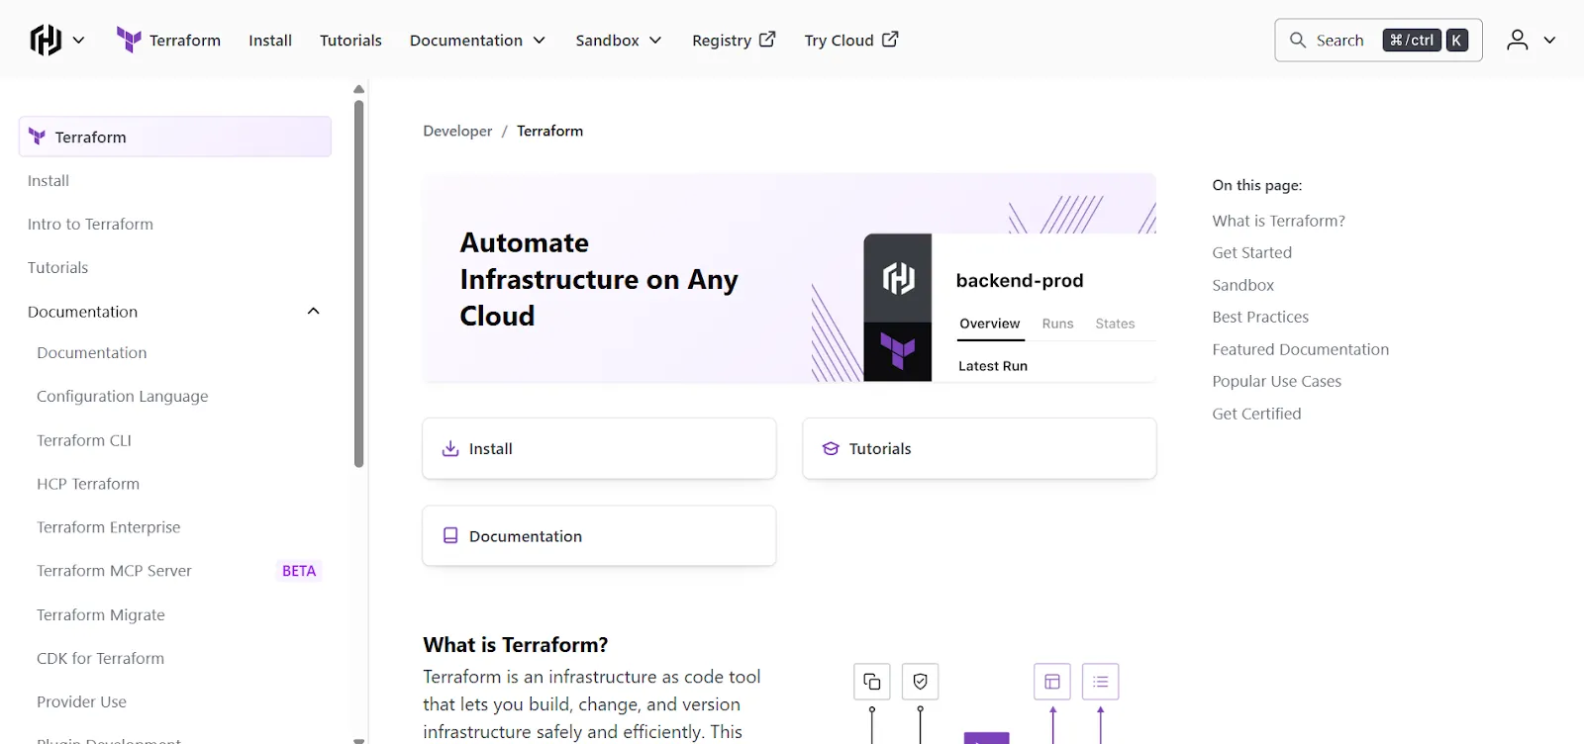Image resolution: width=1584 pixels, height=744 pixels.
Task: Click the HashiCorp logo in the header
Action: click(x=46, y=40)
